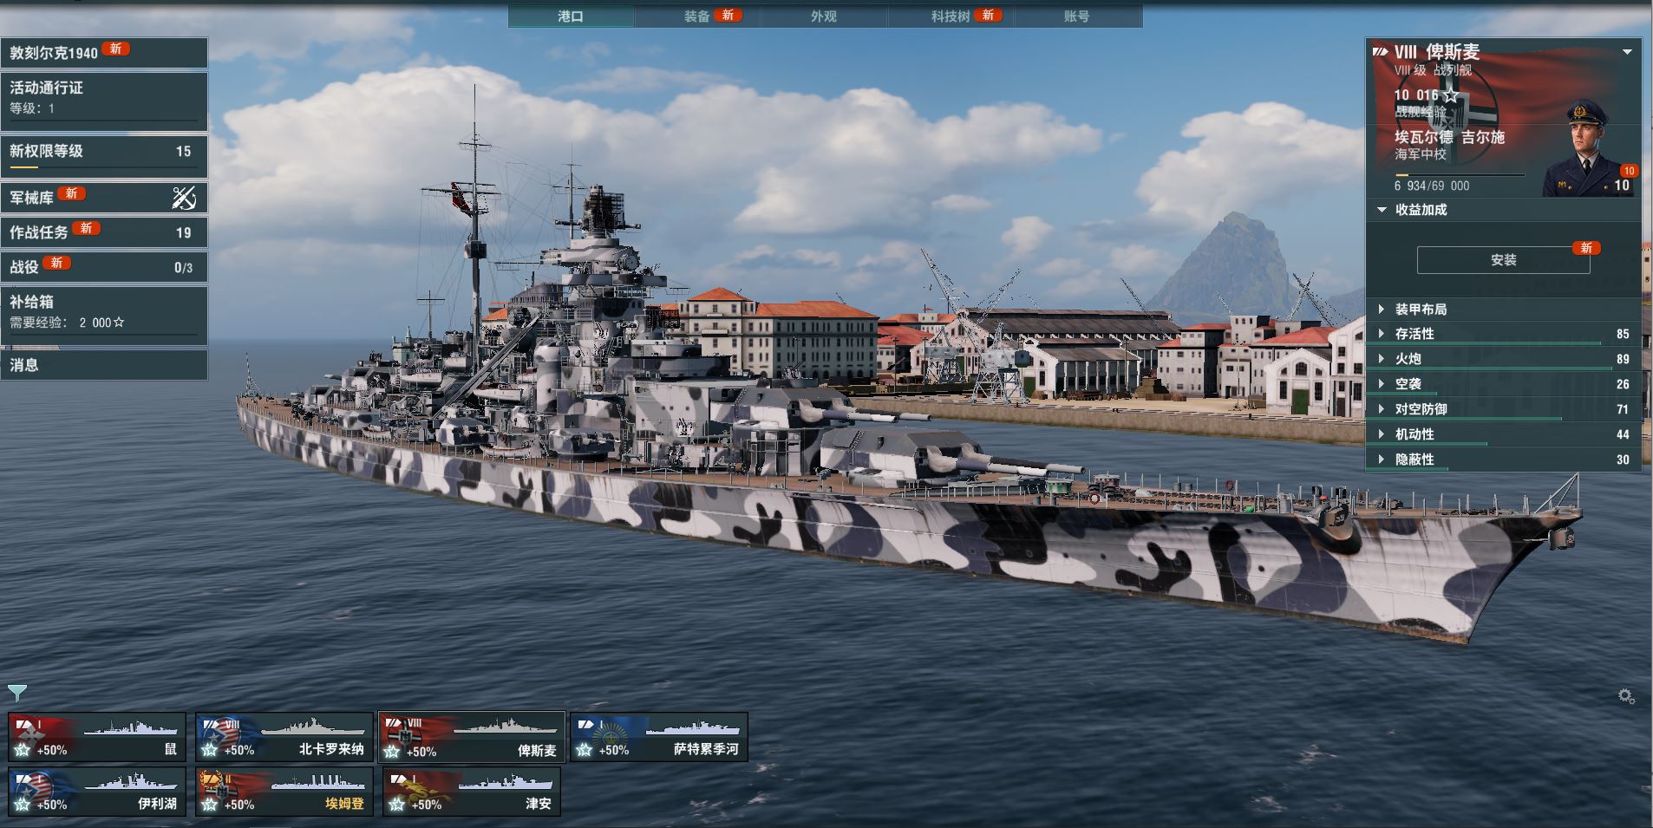Switch to the 科技树 tab
Viewport: 1653px width, 828px height.
point(951,16)
